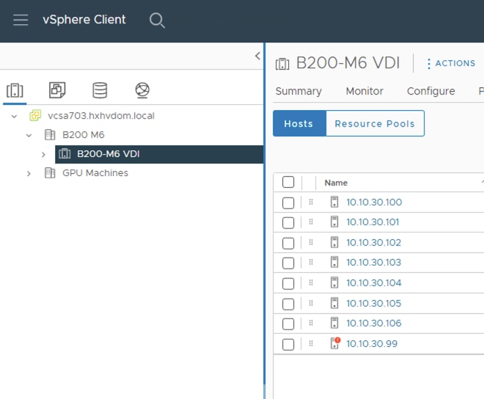Open host link 10.10.30.101

click(373, 222)
